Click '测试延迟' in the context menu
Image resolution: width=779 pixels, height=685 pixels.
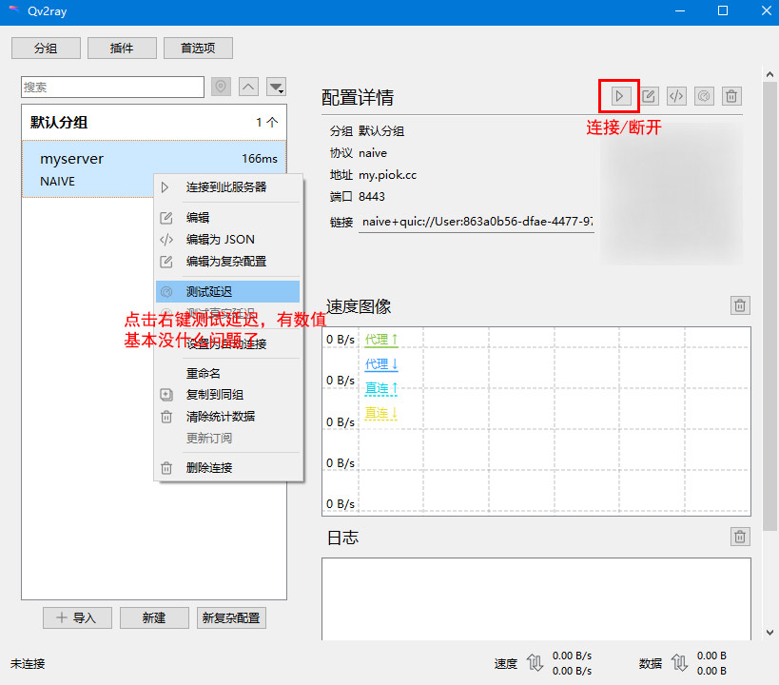pos(228,291)
